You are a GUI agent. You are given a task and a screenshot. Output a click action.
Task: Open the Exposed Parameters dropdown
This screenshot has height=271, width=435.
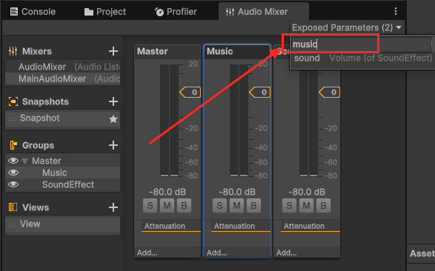347,27
